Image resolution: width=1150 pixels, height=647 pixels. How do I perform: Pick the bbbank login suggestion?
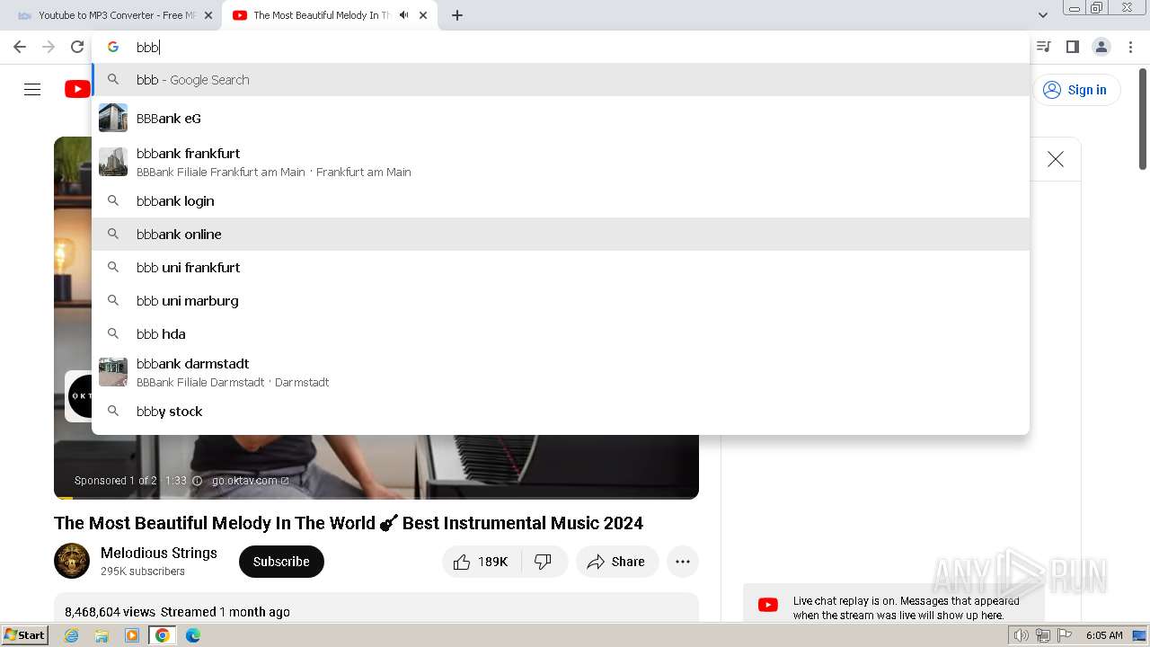tap(561, 200)
